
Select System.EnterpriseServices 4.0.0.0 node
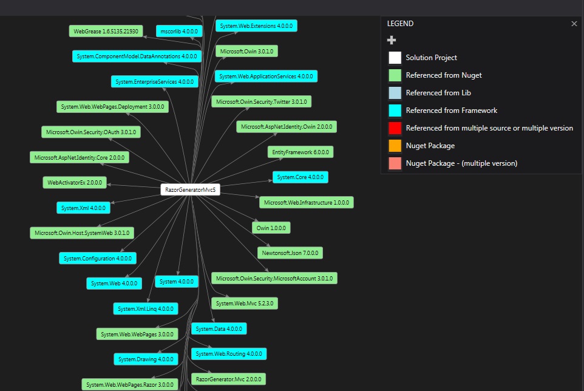(155, 81)
